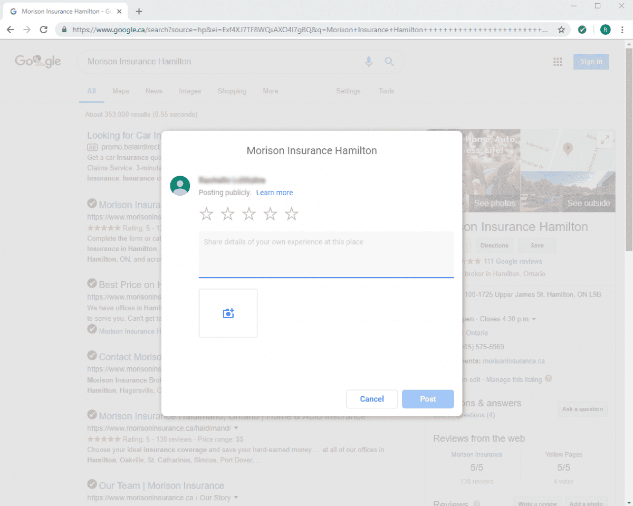Click the Google search magnifier icon

pos(389,62)
